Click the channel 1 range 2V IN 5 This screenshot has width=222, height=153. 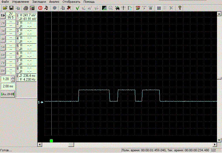pos(11,16)
